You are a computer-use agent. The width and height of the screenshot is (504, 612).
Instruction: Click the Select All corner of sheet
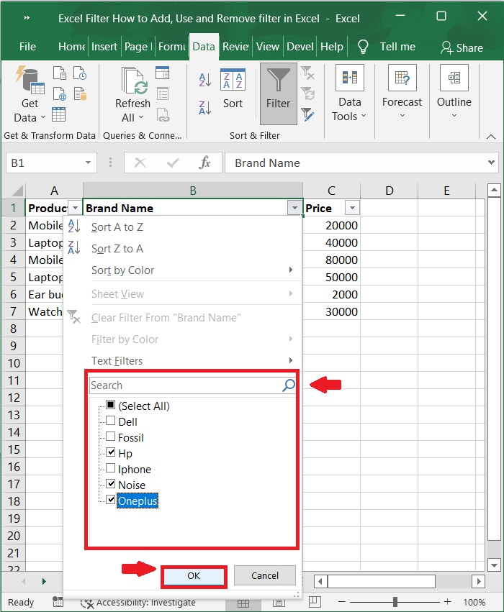point(17,191)
